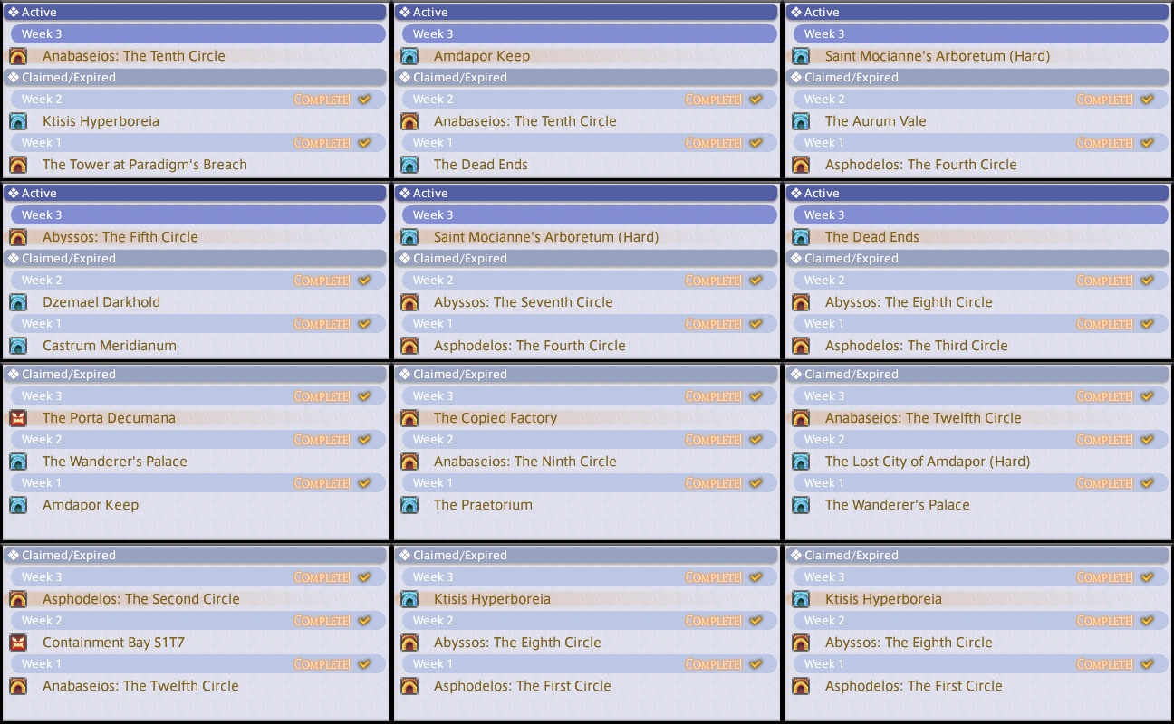Collapse Claimed/Expired header above The Aurum Vale's week
The image size is (1174, 724).
(x=977, y=78)
